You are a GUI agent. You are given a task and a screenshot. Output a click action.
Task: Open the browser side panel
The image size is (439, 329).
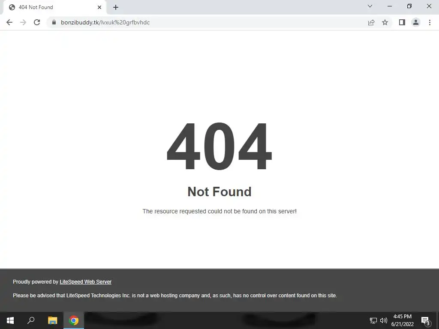(x=402, y=22)
